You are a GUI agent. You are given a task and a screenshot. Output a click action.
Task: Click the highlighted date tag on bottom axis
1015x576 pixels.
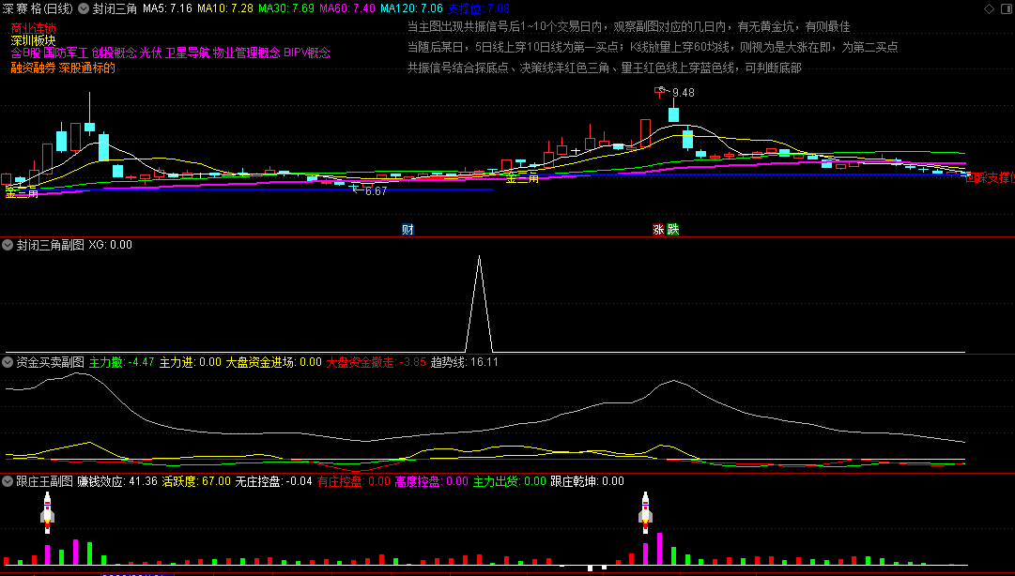coord(137,573)
